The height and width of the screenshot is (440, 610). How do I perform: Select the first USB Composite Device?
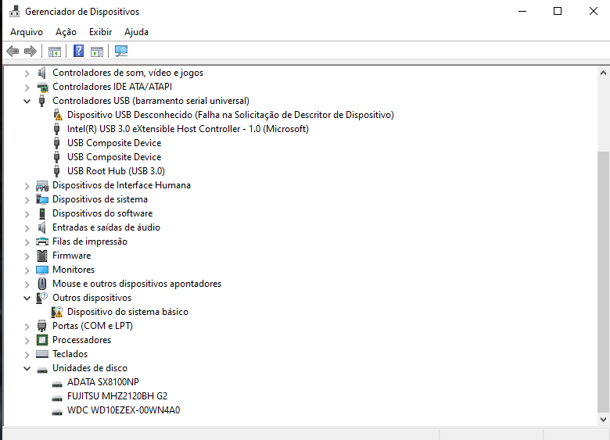(114, 143)
